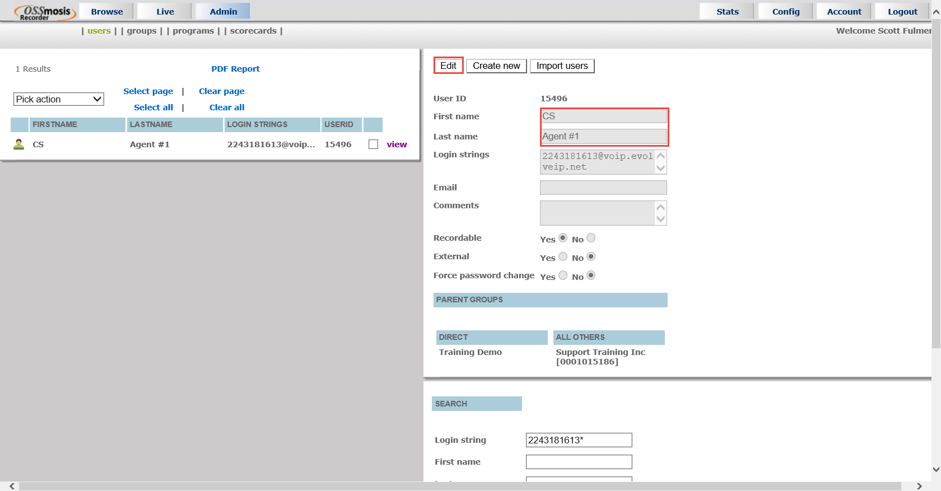Open the Pick action dropdown
Screen dimensions: 941x491
(x=59, y=99)
